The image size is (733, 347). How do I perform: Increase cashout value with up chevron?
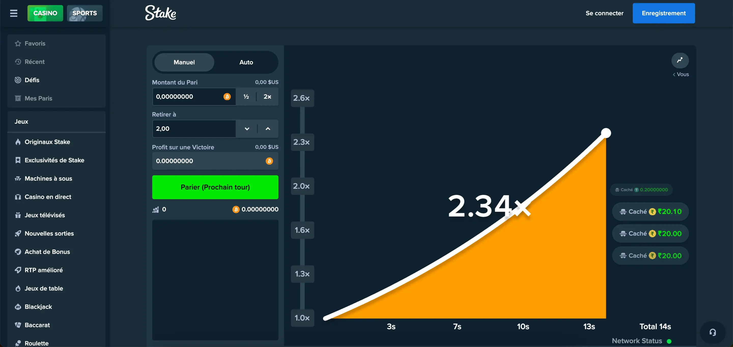click(268, 129)
